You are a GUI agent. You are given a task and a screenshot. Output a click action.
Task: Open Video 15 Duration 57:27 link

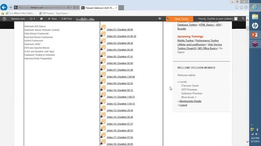119,124
